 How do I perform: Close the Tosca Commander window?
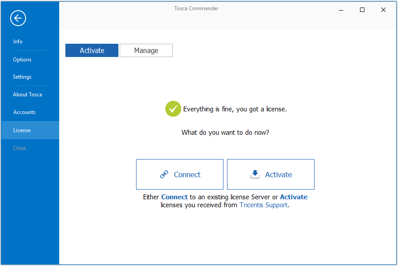tap(383, 10)
